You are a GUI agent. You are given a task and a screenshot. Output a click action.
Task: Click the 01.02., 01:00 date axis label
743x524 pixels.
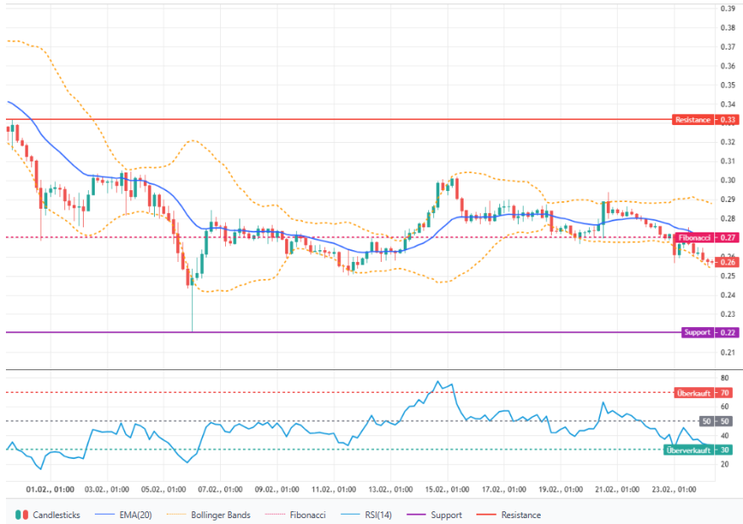pos(52,489)
